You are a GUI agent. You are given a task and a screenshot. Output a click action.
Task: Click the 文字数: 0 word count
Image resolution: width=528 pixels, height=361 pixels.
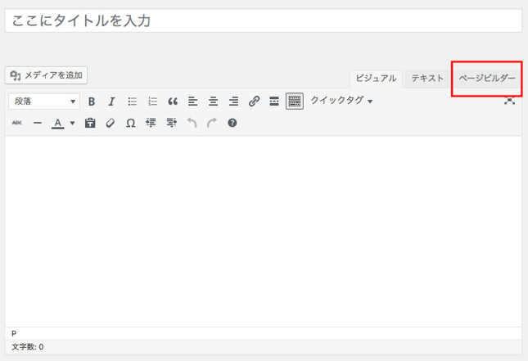[x=28, y=347]
